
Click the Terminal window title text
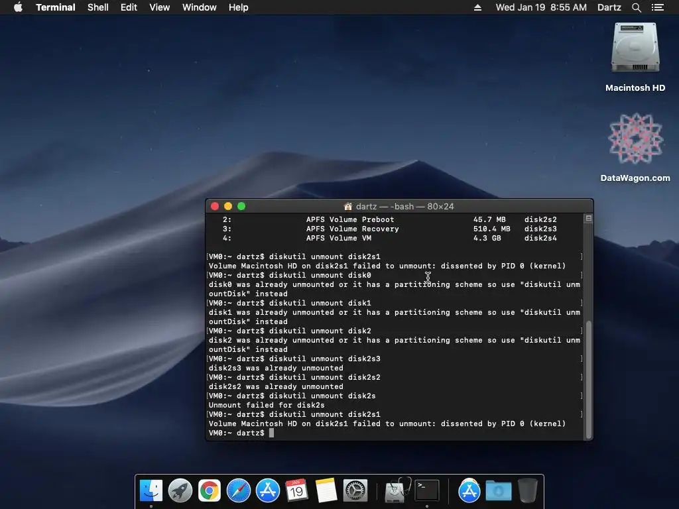click(x=405, y=207)
